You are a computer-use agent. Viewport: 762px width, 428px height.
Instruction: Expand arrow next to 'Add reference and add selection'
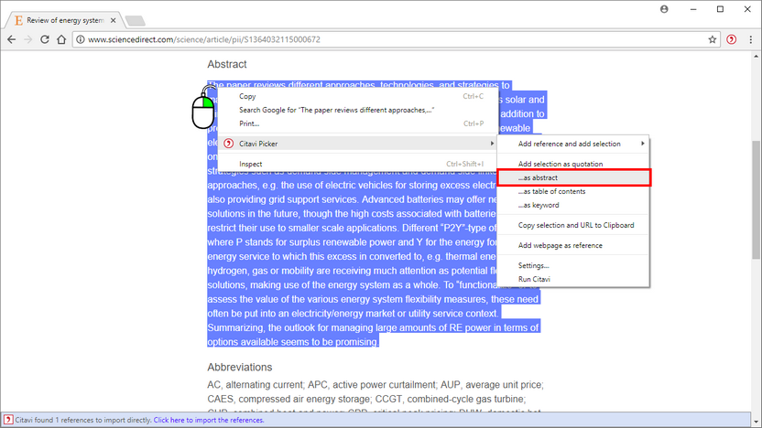point(642,144)
